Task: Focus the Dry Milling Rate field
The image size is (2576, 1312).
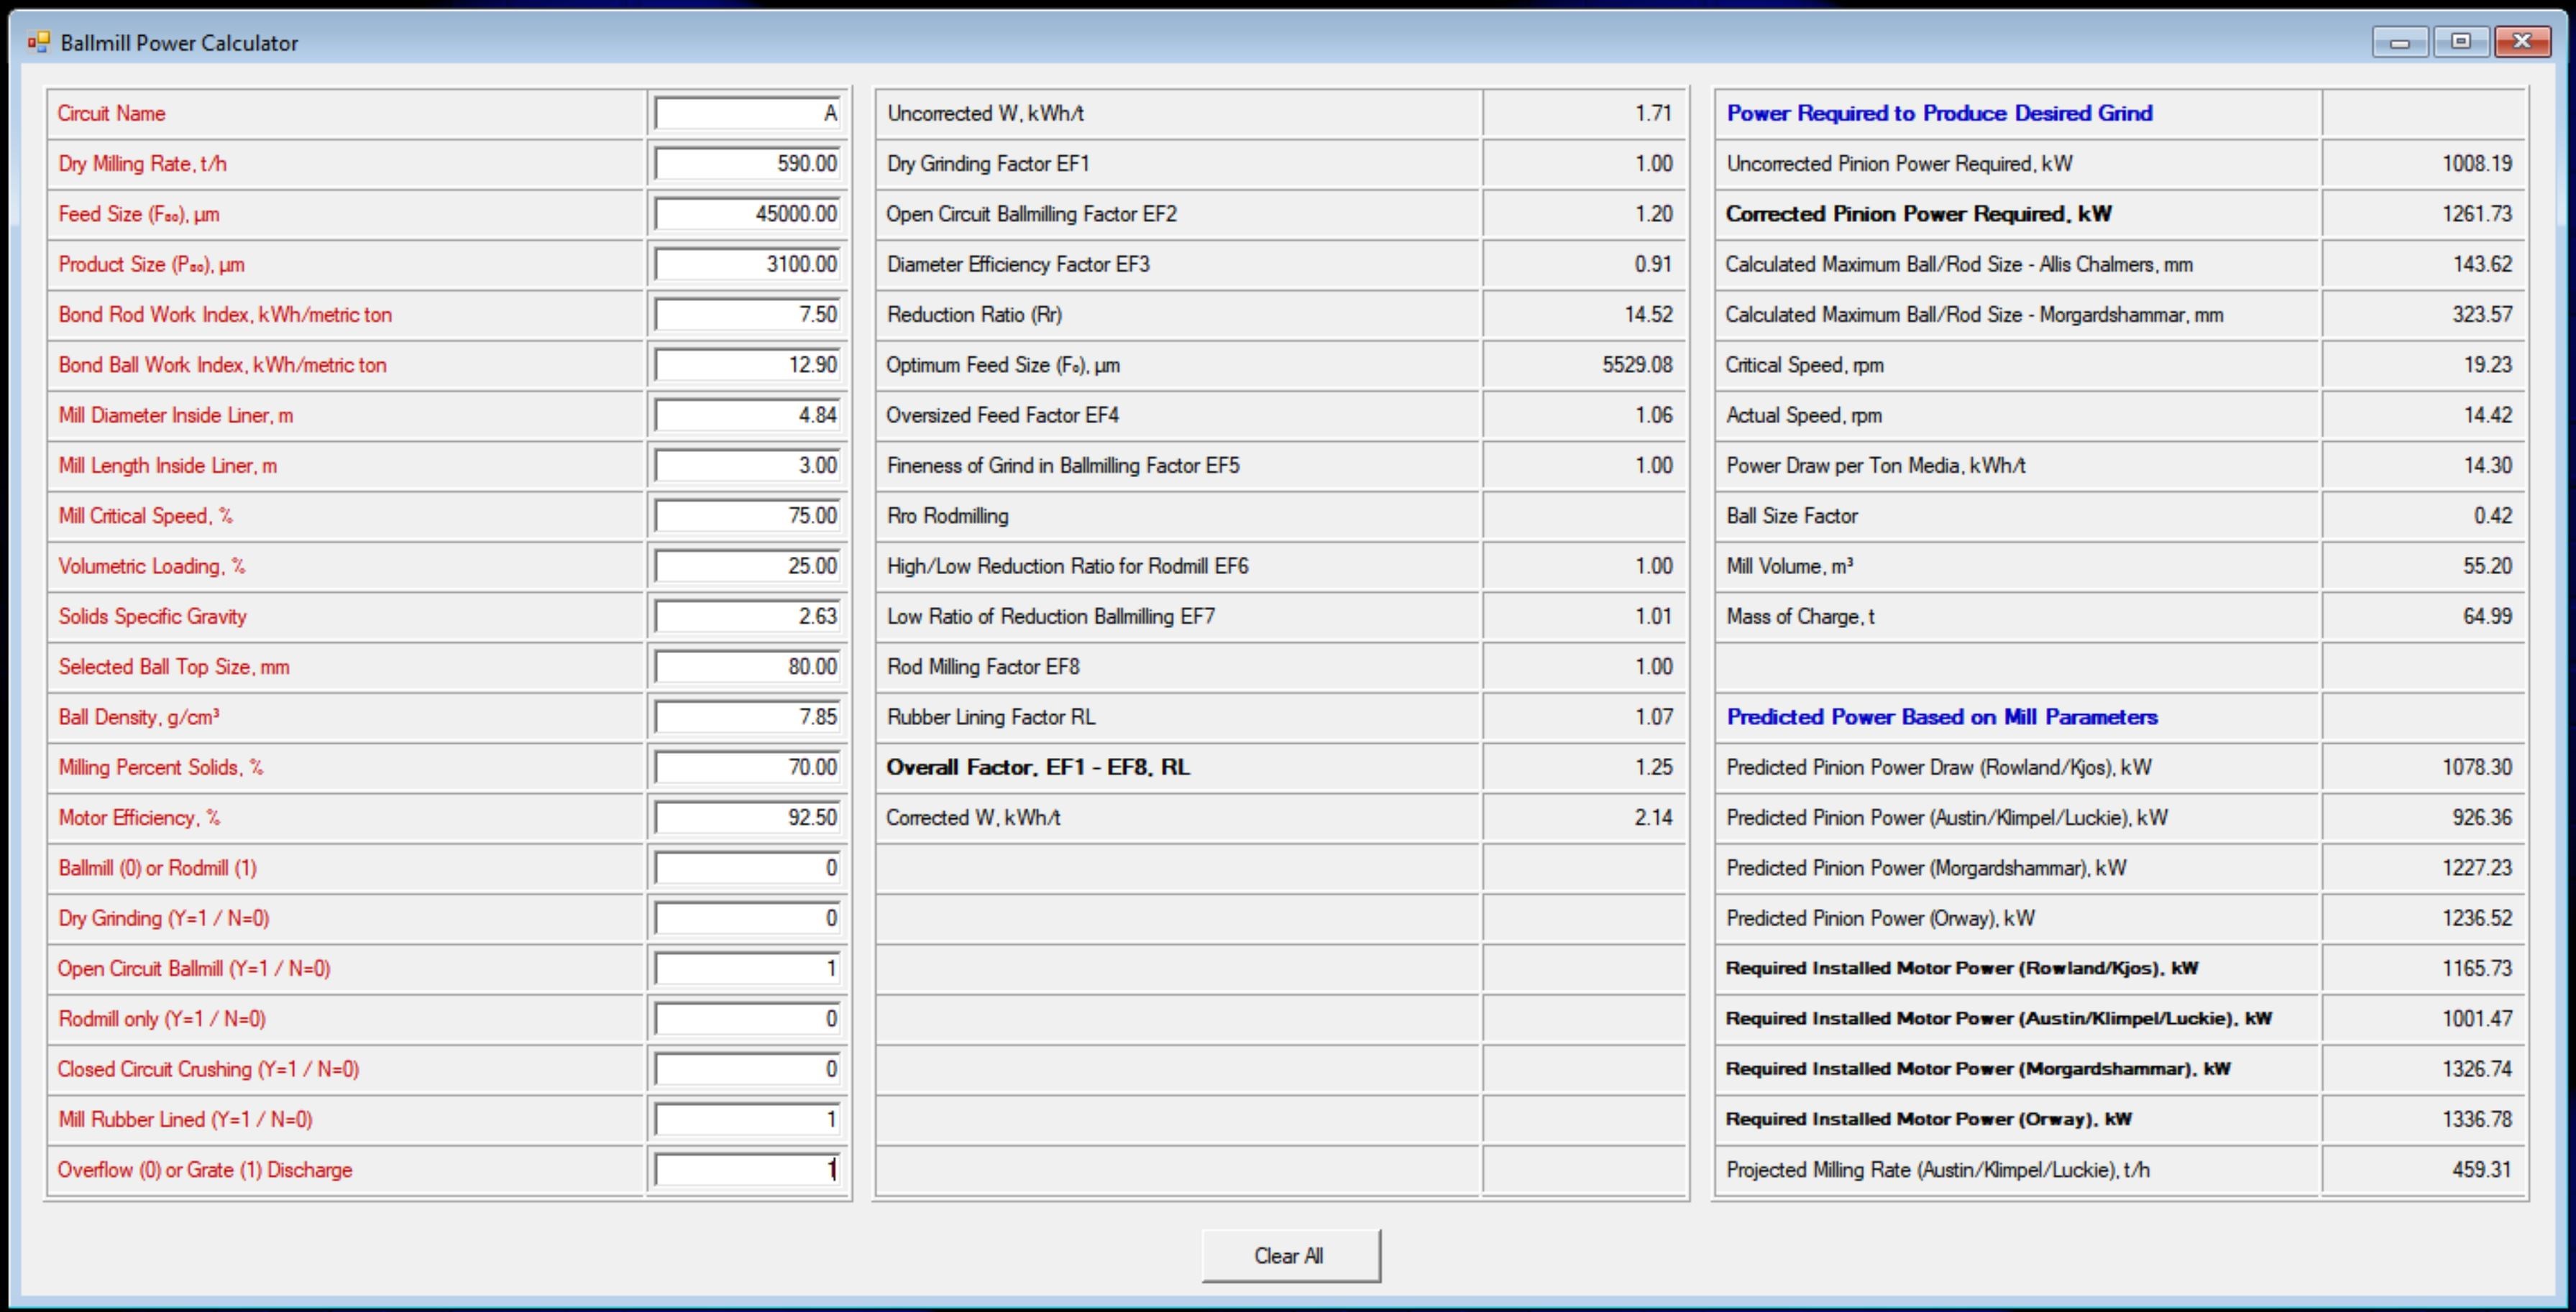Action: point(747,164)
